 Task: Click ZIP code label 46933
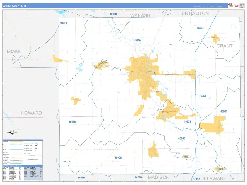(187, 122)
